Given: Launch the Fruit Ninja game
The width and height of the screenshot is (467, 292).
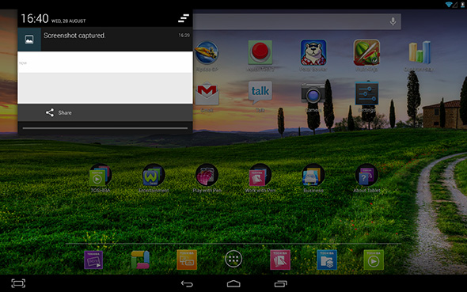Looking at the screenshot, I should click(x=366, y=53).
